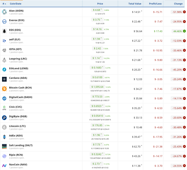The image size is (187, 170).
Task: Click the Everex coin logo icon
Action: point(4,22)
